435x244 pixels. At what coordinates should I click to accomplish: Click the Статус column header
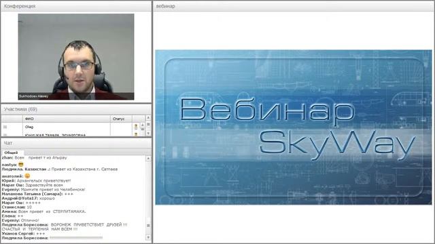[x=121, y=119]
